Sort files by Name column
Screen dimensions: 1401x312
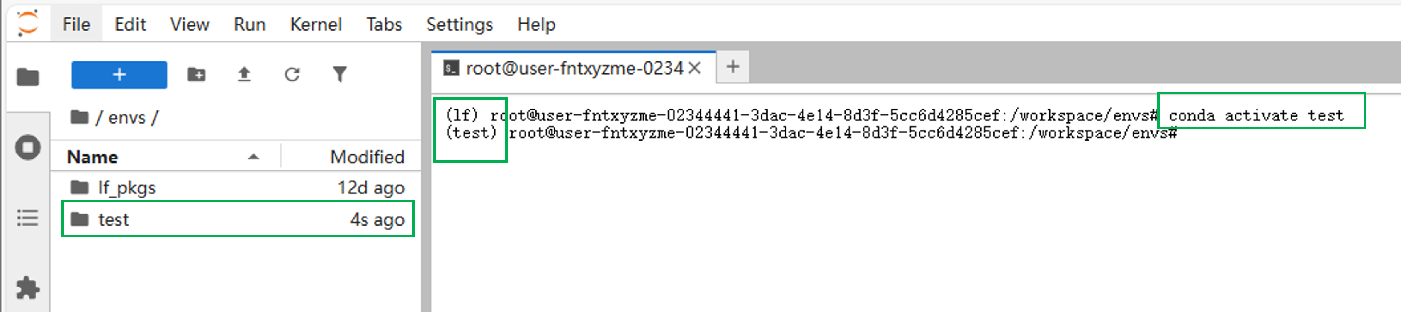click(x=92, y=157)
